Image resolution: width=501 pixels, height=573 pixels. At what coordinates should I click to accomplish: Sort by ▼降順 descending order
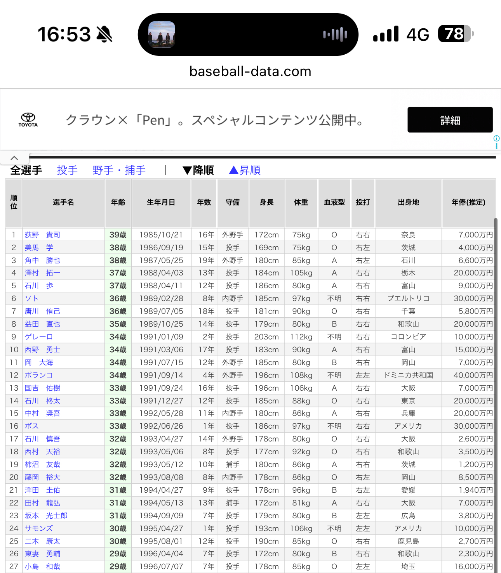click(x=198, y=170)
